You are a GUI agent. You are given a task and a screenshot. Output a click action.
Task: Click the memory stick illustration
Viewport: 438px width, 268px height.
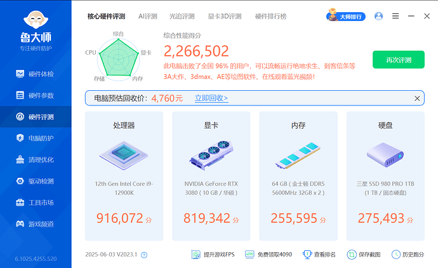298,156
